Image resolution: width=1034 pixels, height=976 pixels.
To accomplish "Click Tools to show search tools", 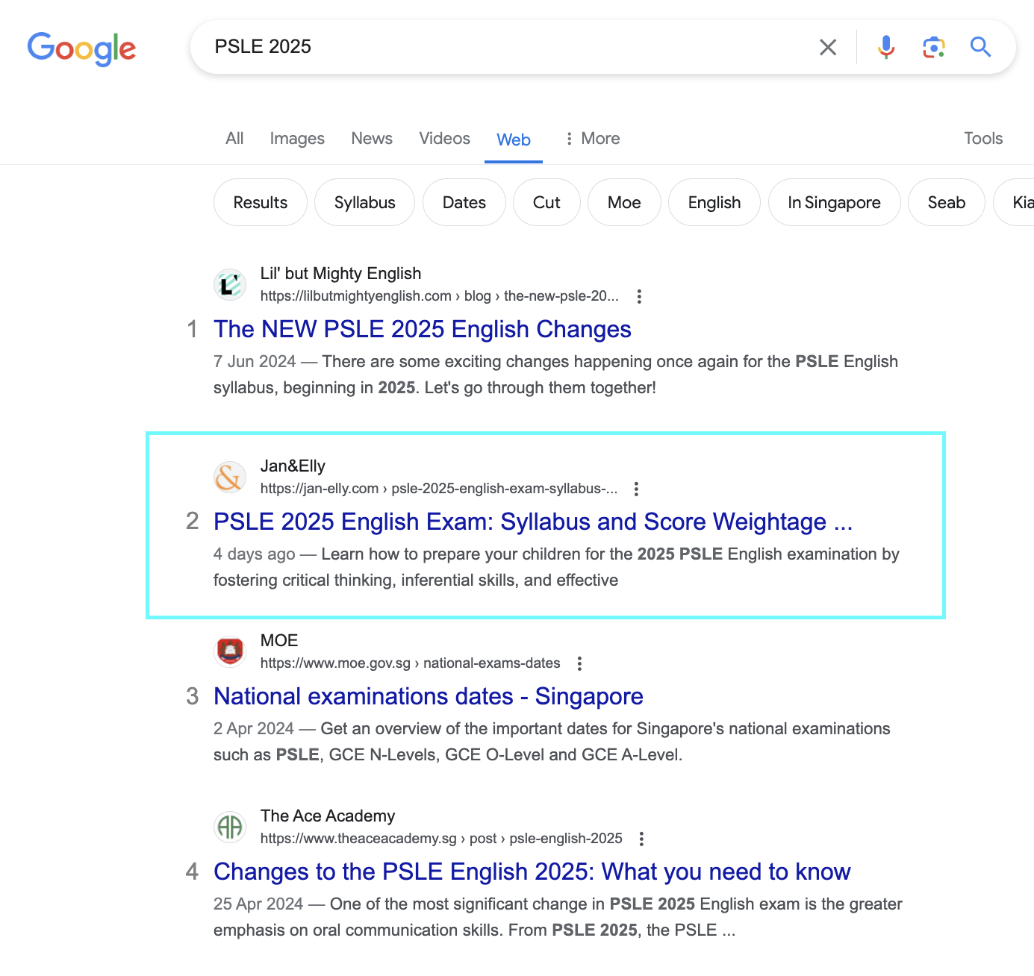I will pos(982,138).
